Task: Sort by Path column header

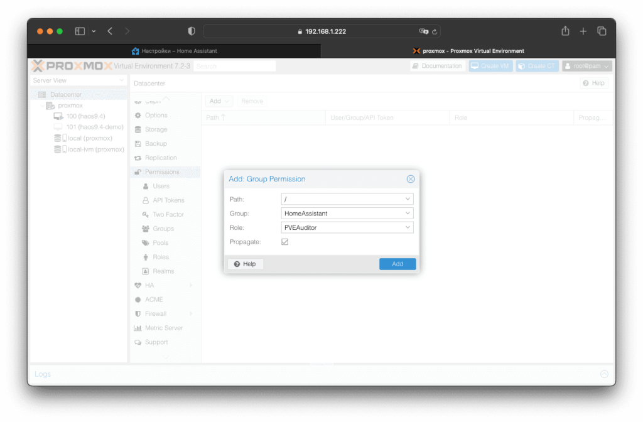Action: 263,117
